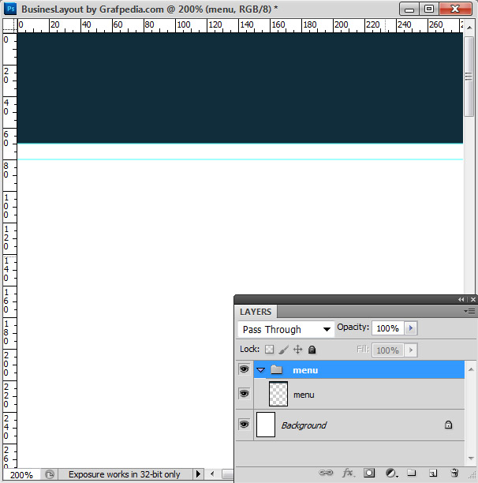Click the link layers icon
The image size is (478, 483).
(x=326, y=473)
